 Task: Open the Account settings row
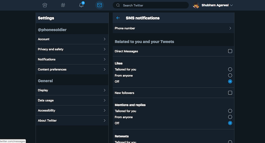(x=72, y=39)
